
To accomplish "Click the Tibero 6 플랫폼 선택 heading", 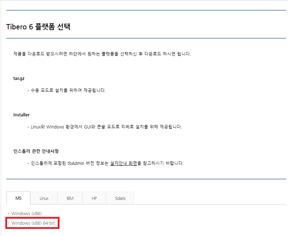I will click(x=38, y=27).
